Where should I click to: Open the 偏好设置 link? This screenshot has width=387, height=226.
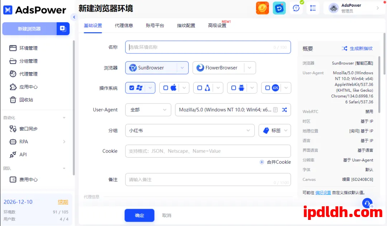(323, 193)
